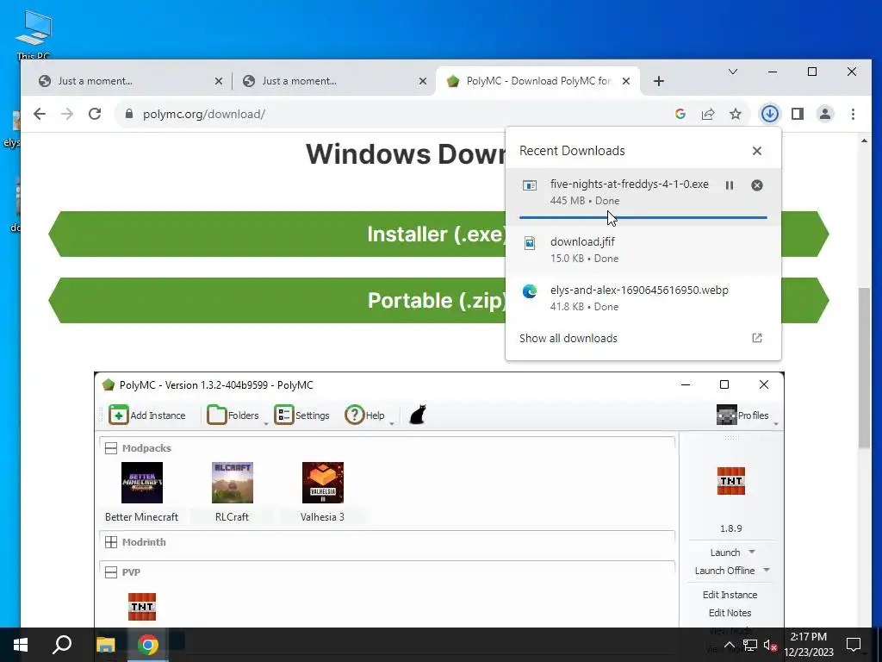Select the RLCraft instance
The height and width of the screenshot is (662, 882).
pos(233,492)
